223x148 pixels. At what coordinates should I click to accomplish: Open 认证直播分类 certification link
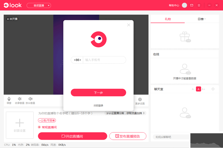pos(125,113)
